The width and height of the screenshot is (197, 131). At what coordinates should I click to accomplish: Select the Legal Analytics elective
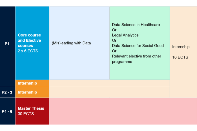pos(125,35)
